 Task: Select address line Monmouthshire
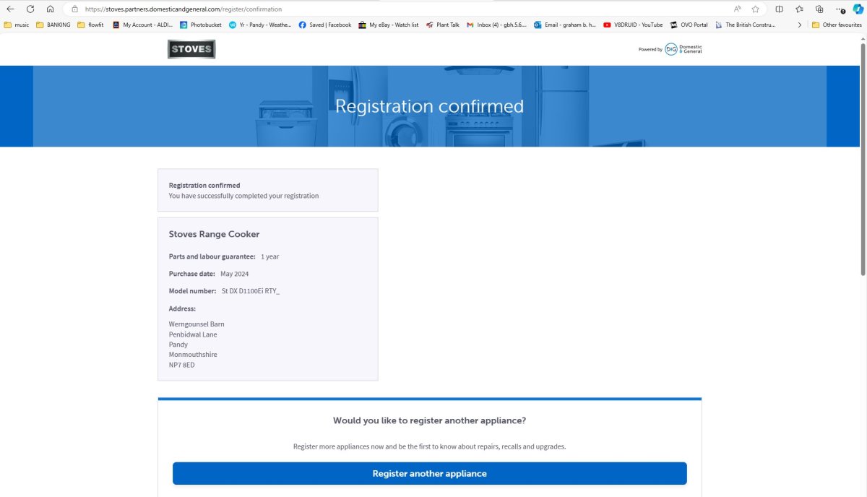(193, 355)
